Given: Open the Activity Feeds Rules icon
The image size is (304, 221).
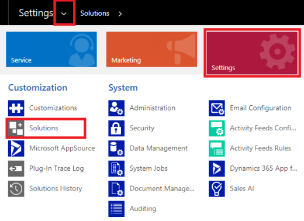Looking at the screenshot, I should coord(217,149).
